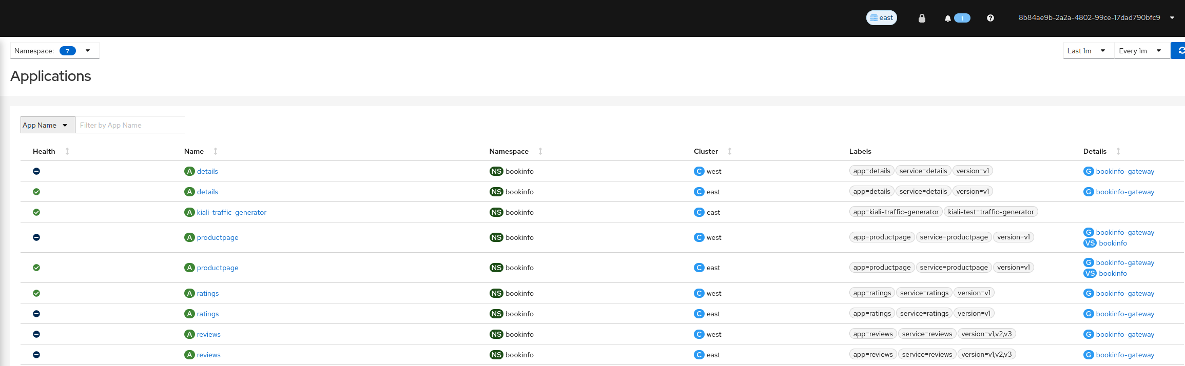The width and height of the screenshot is (1185, 366).
Task: Click health status icon for kiali-traffic-generator
Action: click(x=36, y=212)
